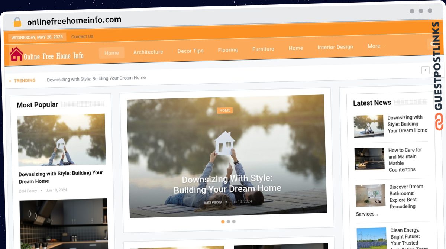Open the trending headline Downsizing with Style

click(96, 78)
